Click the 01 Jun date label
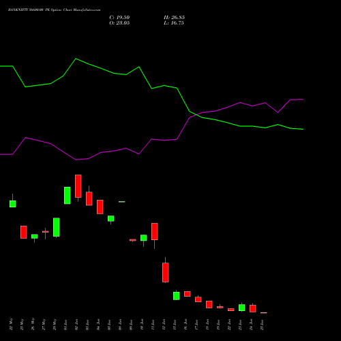This screenshot has height=341, width=341. [65, 325]
